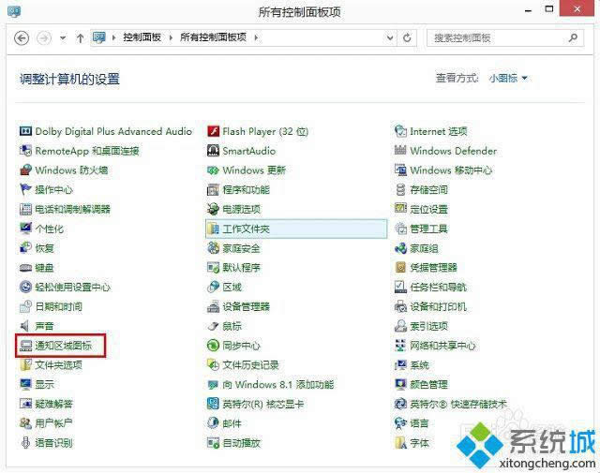The width and height of the screenshot is (600, 473).
Task: Click the Internet 选项 icon
Action: (x=400, y=131)
